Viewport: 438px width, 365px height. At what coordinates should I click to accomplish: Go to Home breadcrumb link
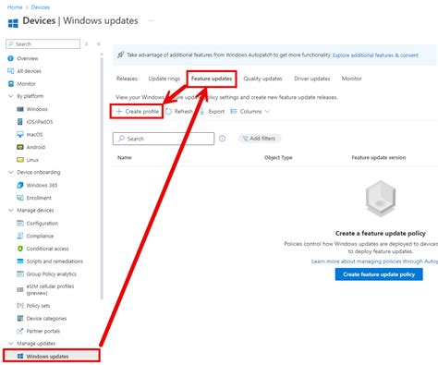(15, 7)
